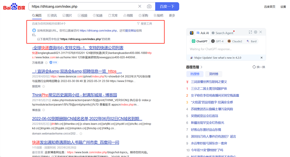Viewport: 290px width, 157px height.
Task: Open the 更多 menu
Action: pos(172,15)
